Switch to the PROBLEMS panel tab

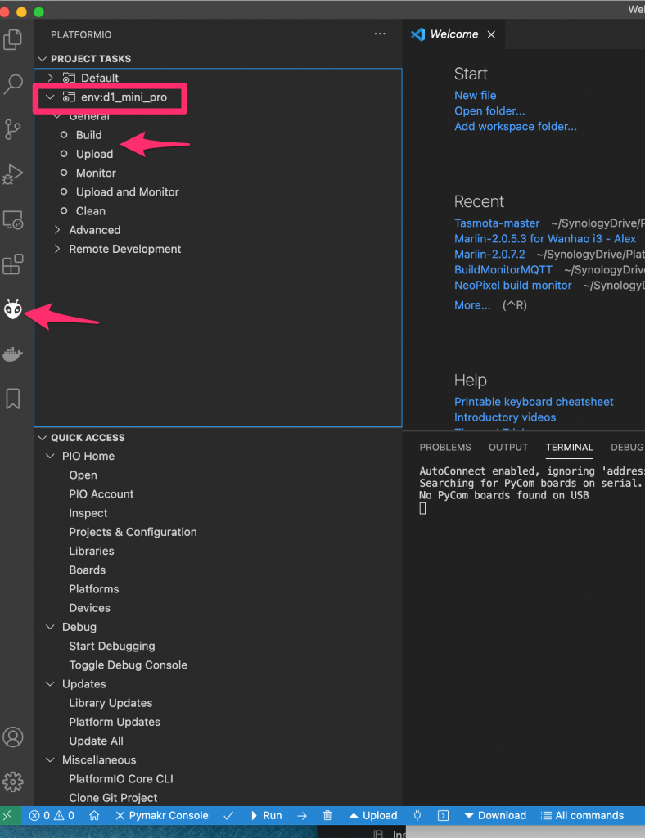(x=445, y=448)
